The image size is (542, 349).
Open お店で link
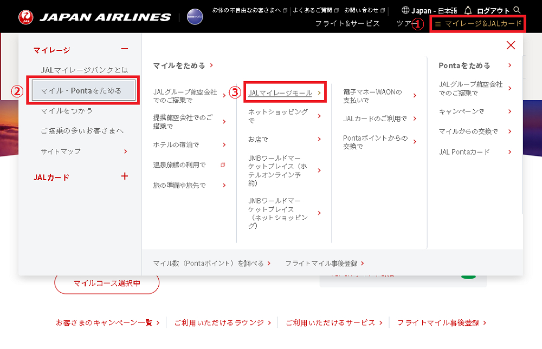coord(285,139)
